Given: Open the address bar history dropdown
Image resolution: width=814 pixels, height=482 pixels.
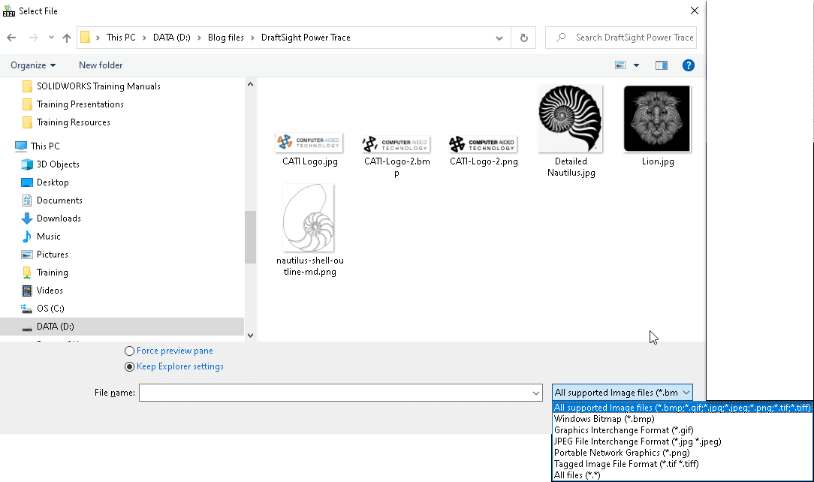Looking at the screenshot, I should click(x=499, y=38).
